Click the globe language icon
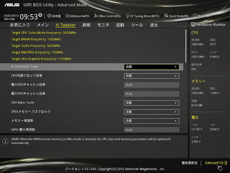 point(49,16)
